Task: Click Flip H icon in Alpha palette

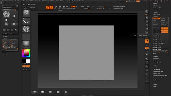Action: (x=5, y=30)
